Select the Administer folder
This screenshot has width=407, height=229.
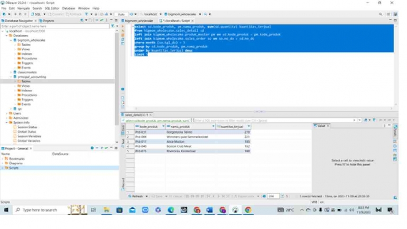21,118
